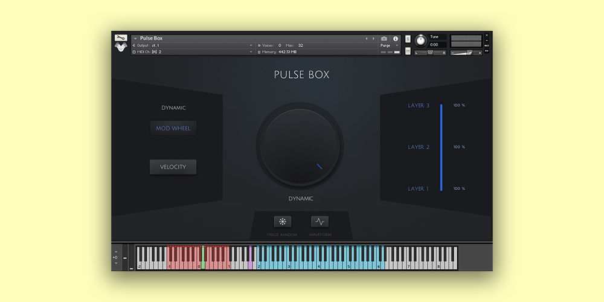Enable the Mod Wheel dynamic mode
The width and height of the screenshot is (604, 302).
(173, 128)
